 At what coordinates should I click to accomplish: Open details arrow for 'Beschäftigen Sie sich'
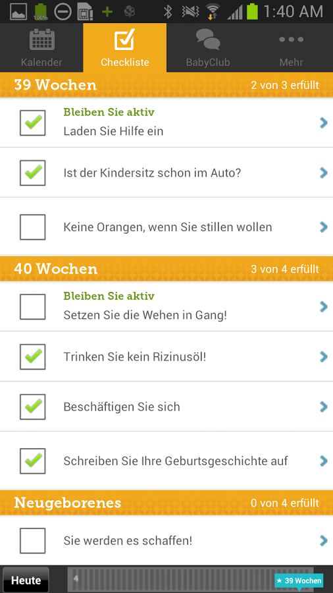point(323,407)
